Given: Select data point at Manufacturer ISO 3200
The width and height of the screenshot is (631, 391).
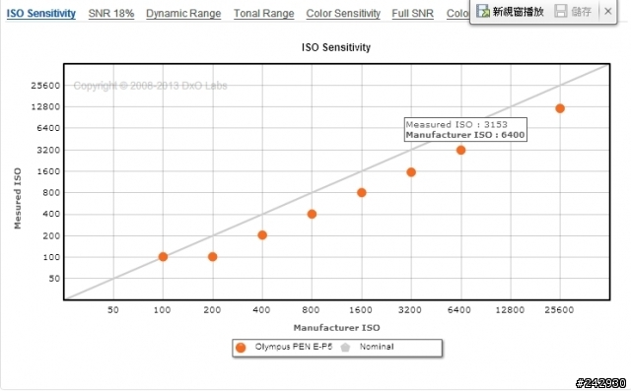Looking at the screenshot, I should click(x=411, y=172).
